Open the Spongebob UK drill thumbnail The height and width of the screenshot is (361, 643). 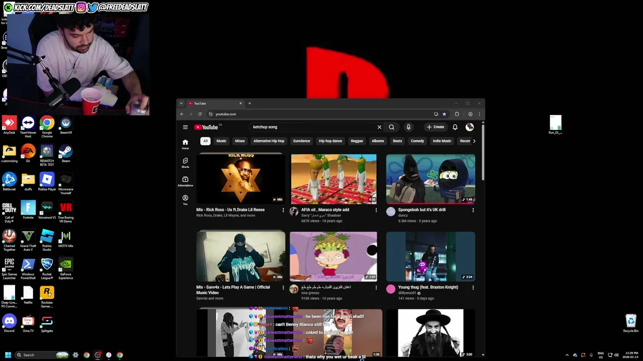click(x=431, y=179)
